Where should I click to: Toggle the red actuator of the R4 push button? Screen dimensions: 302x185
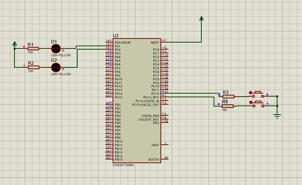point(251,102)
